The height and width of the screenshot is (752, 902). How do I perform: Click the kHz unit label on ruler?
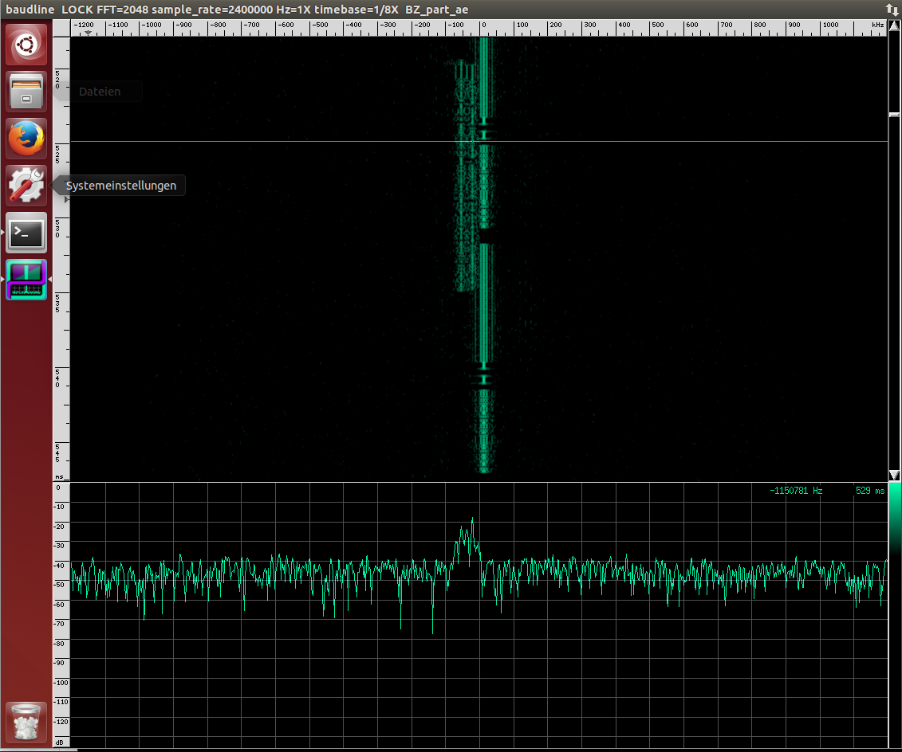pyautogui.click(x=877, y=25)
